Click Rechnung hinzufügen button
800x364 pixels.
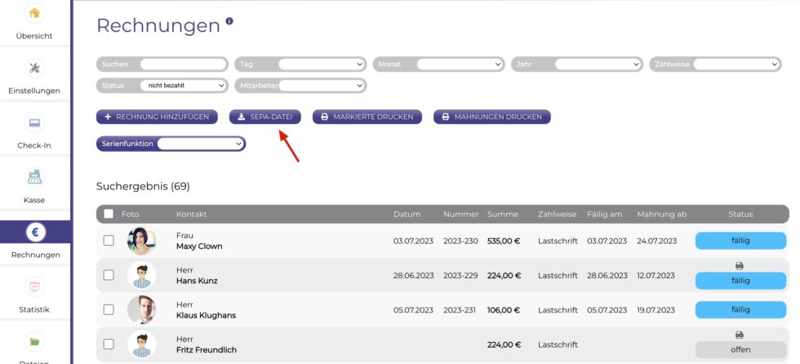click(157, 117)
